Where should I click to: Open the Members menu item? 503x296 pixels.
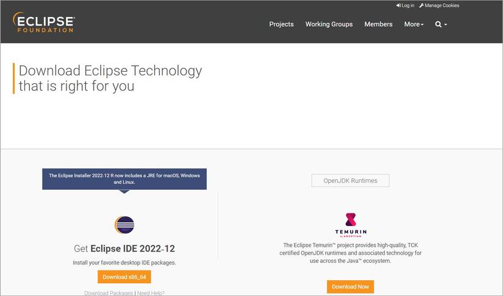click(x=378, y=24)
